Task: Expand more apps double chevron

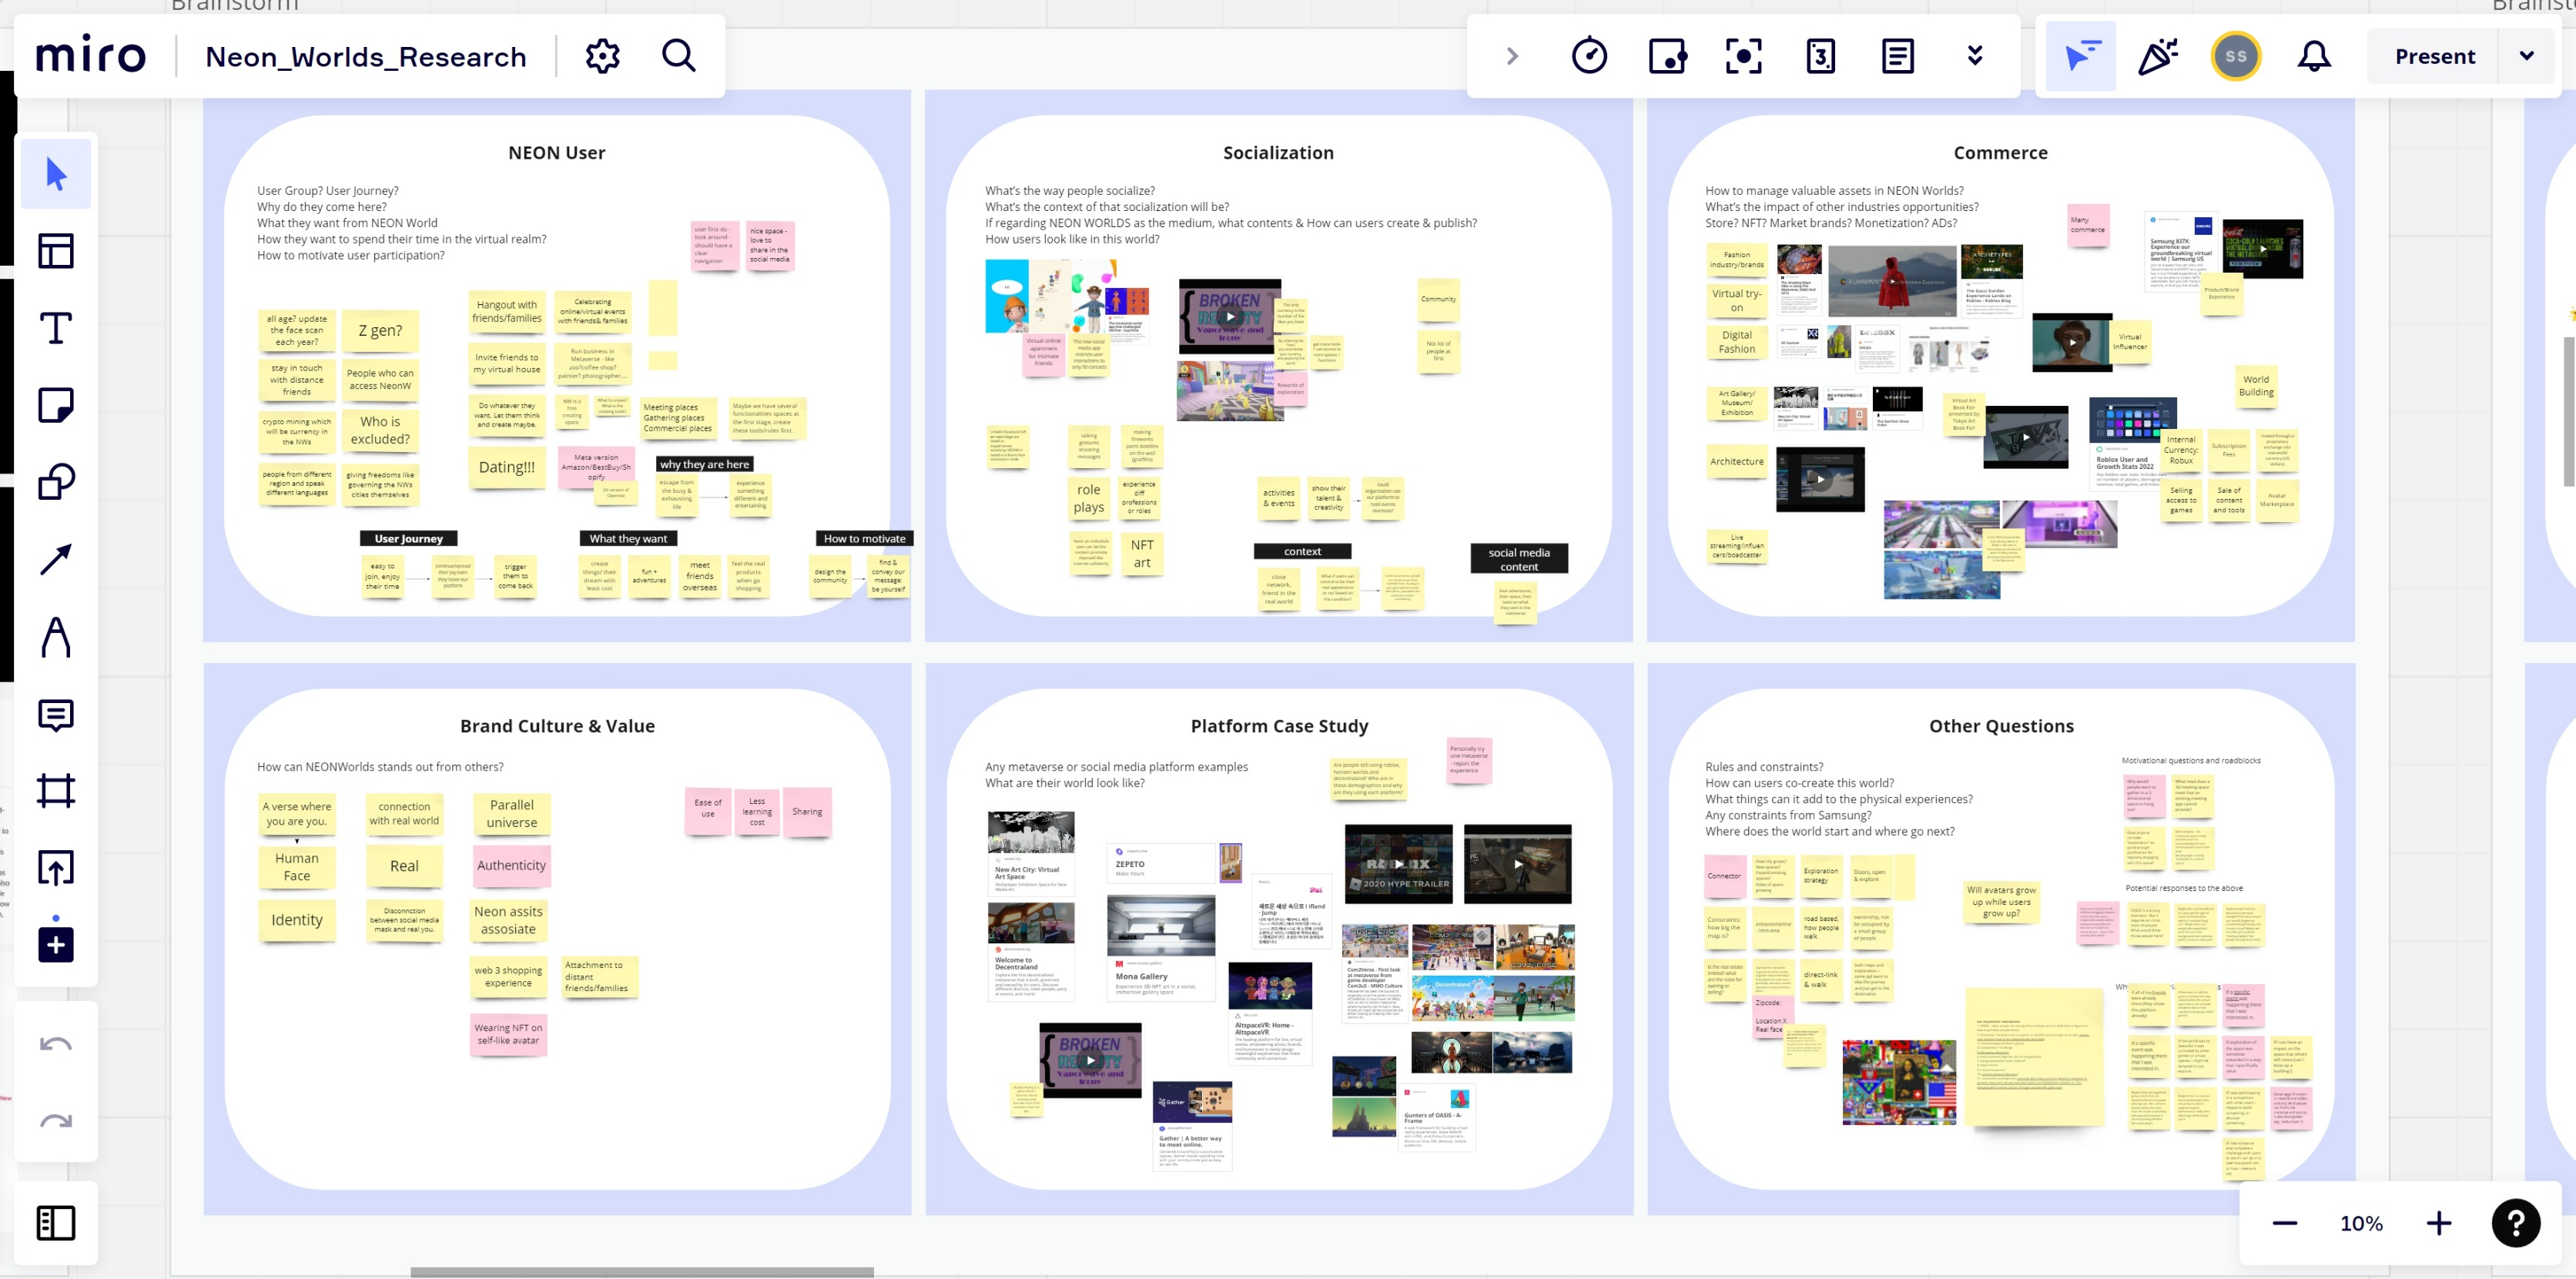Action: (1974, 56)
